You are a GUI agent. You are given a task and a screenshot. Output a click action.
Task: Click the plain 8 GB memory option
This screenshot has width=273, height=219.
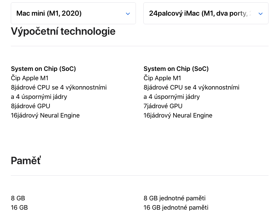18,198
